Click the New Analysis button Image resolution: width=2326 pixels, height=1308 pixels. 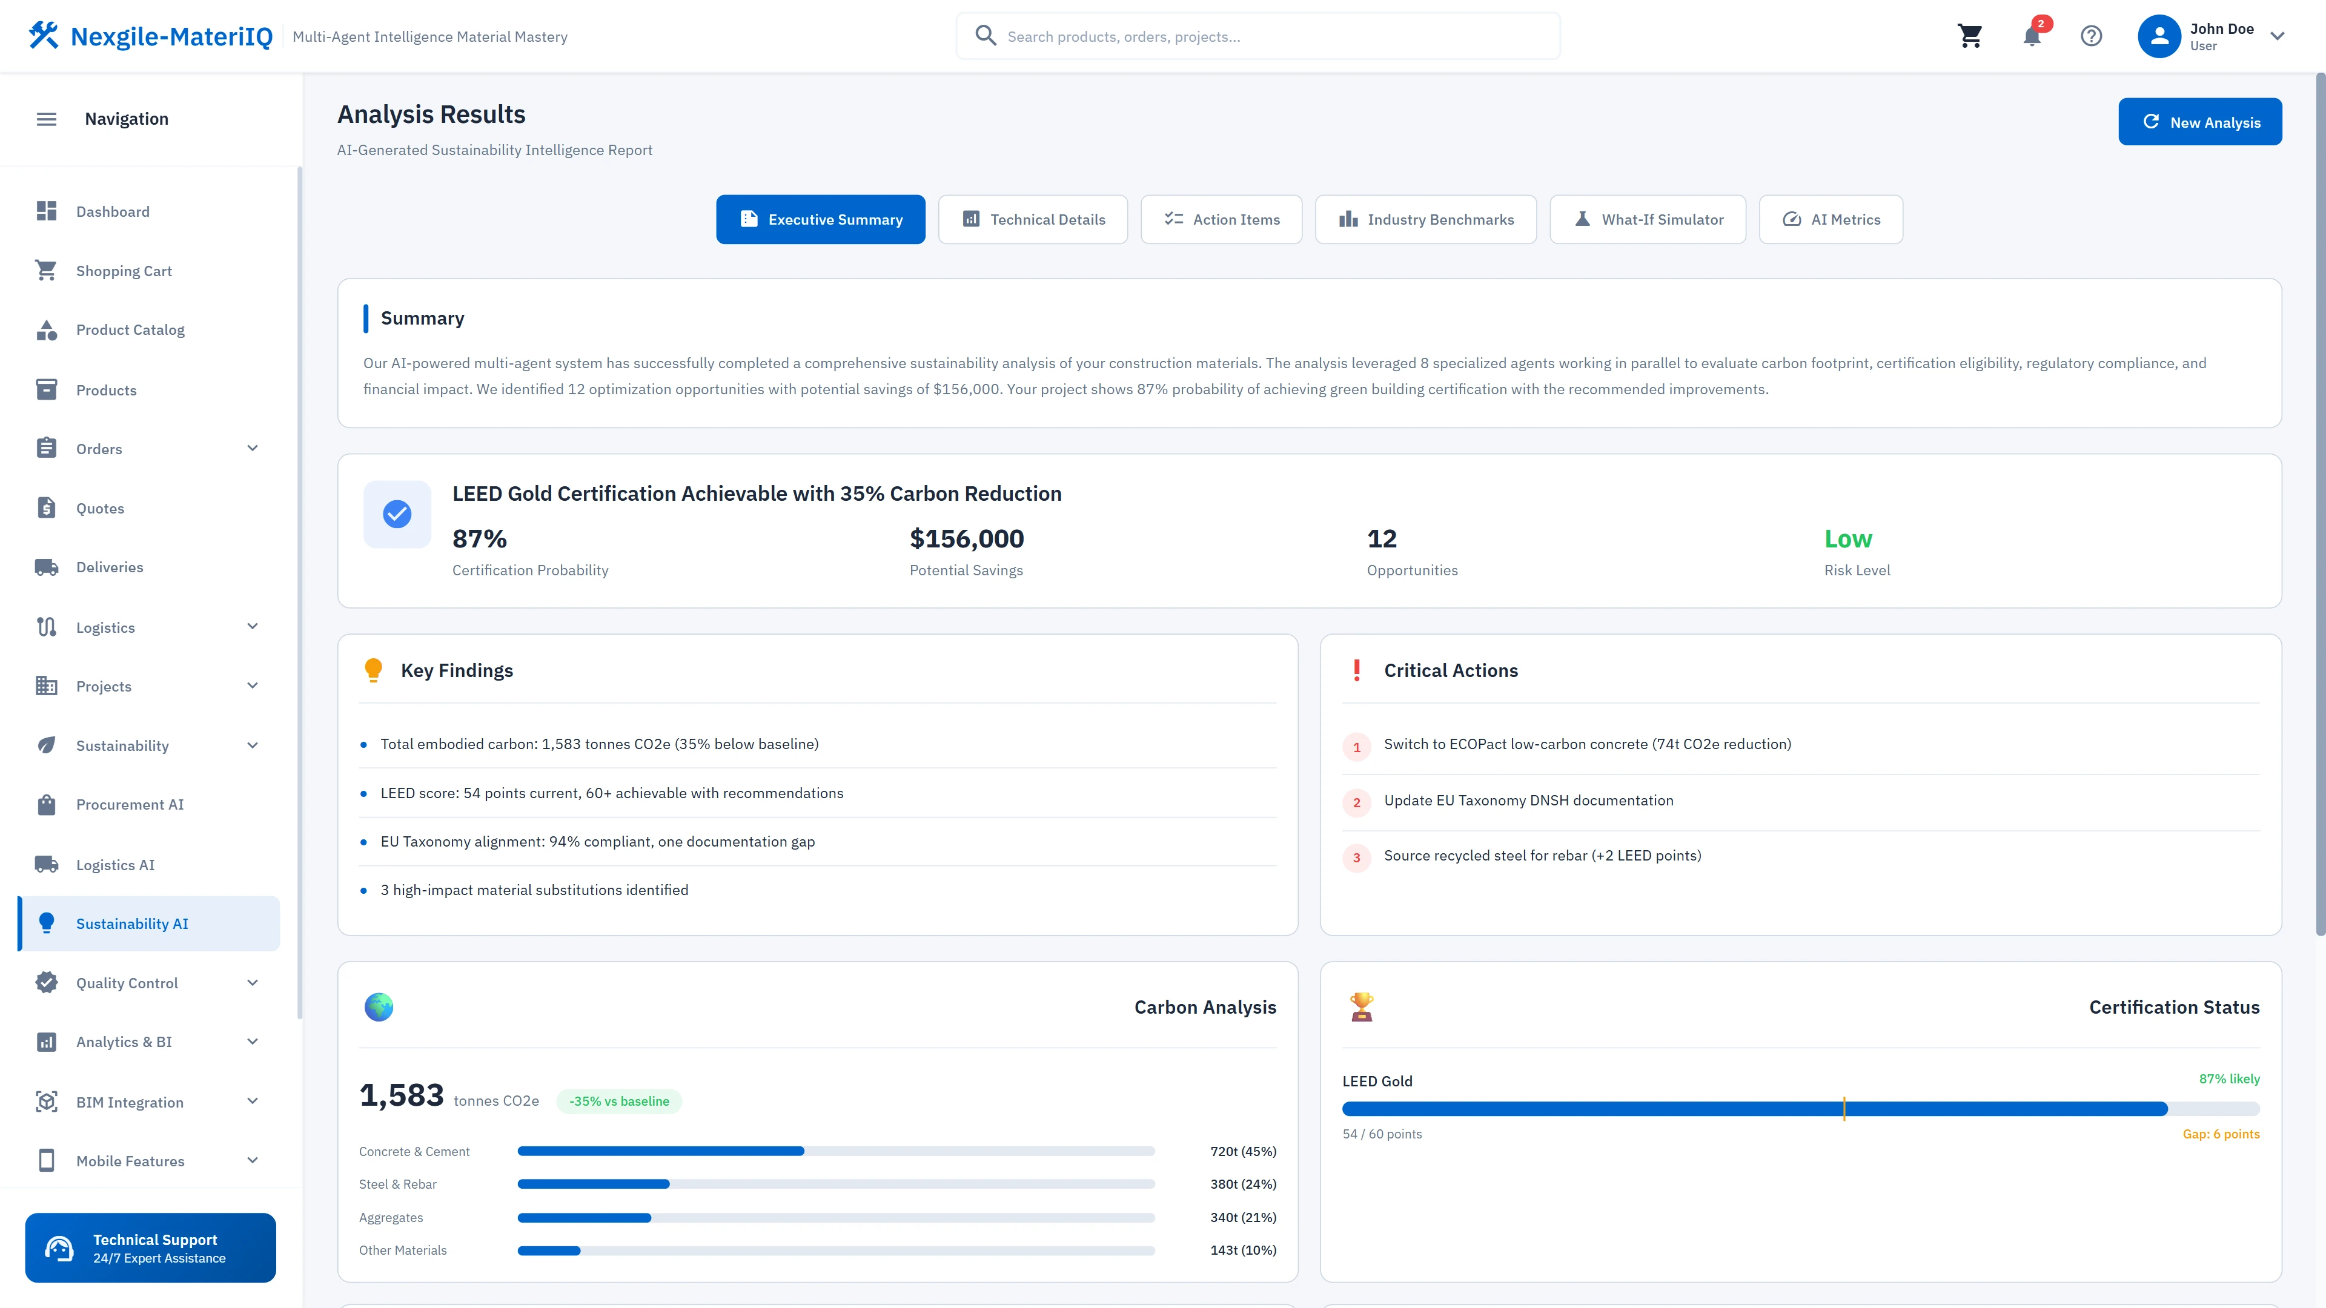2199,122
